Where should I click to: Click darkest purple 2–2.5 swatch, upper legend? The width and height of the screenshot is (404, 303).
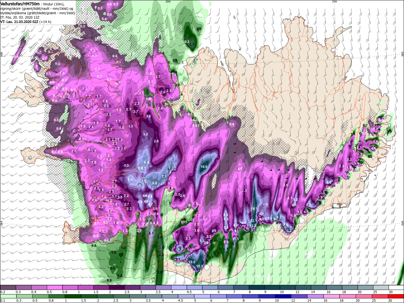116,288
